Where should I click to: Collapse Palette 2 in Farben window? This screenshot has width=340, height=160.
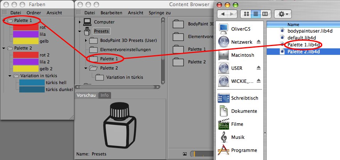coord(4,48)
